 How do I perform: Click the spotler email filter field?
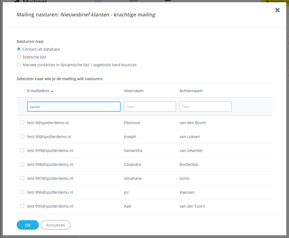coord(74,106)
